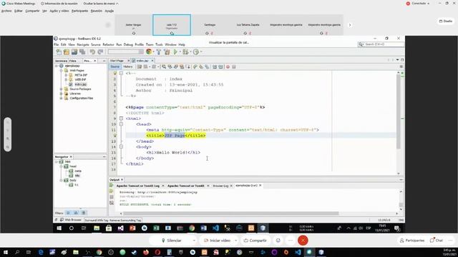Expand the Configuration Files node

coord(62,99)
